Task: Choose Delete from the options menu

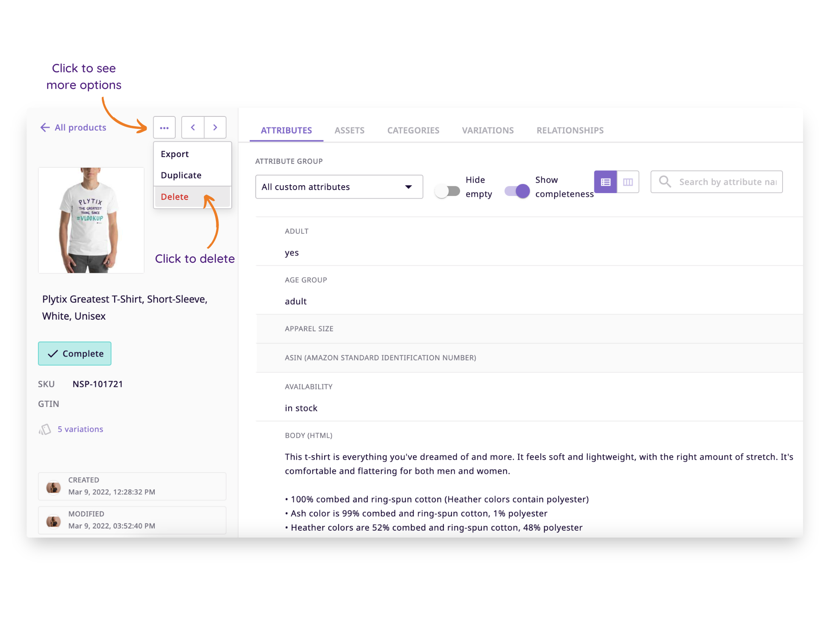Action: 192,197
